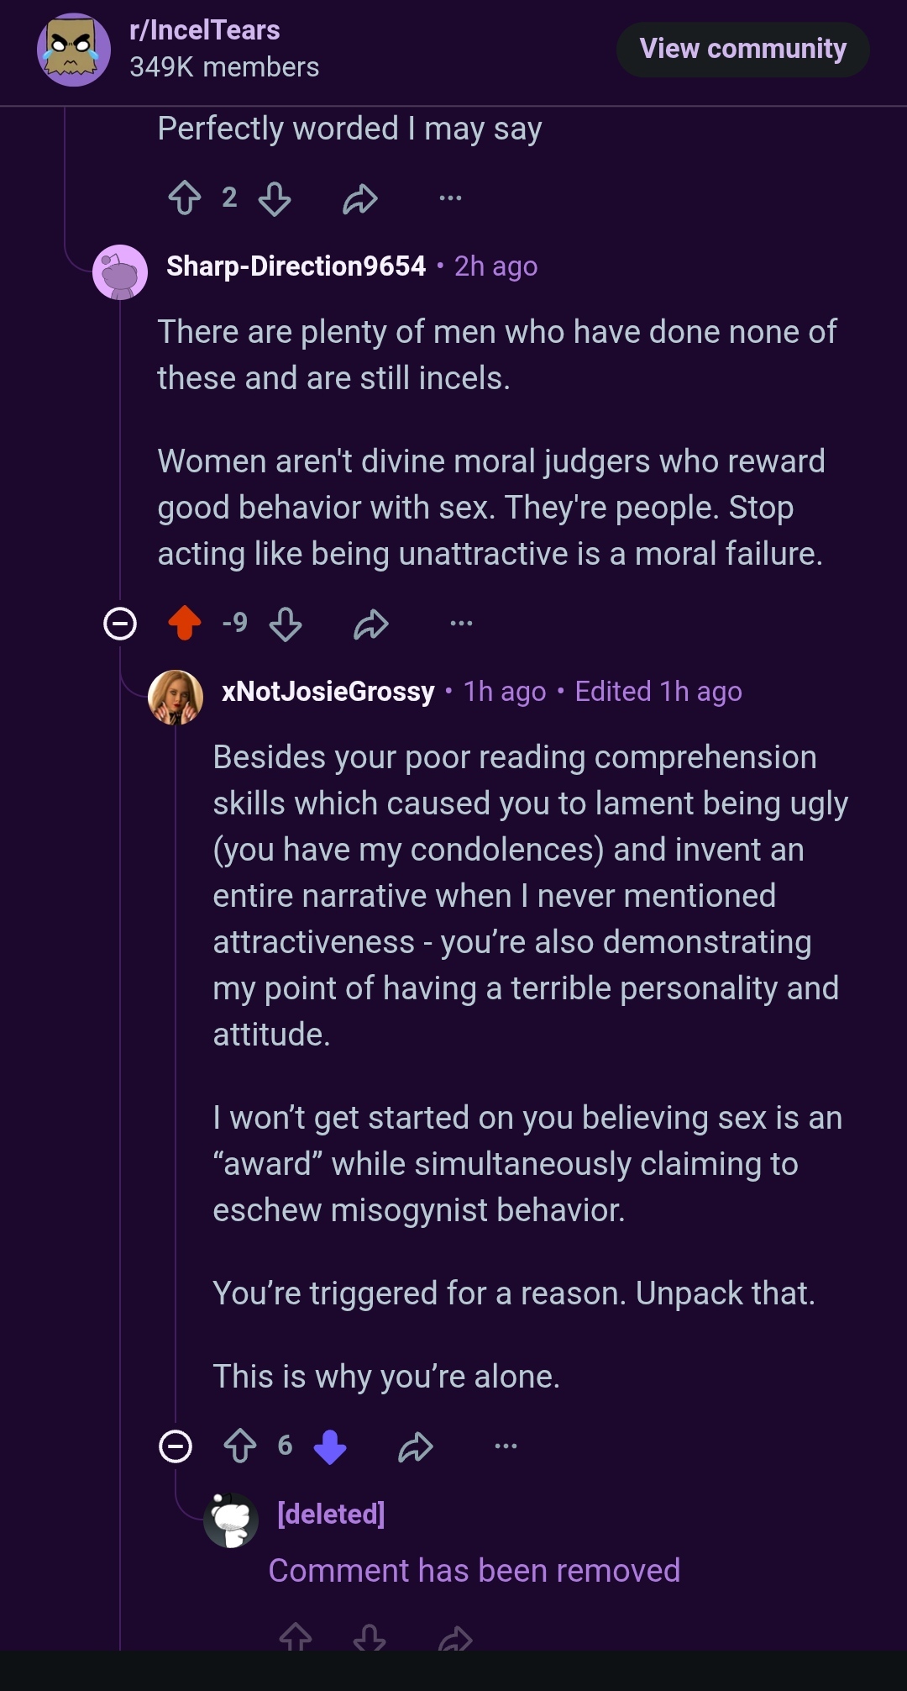The height and width of the screenshot is (1691, 907).
Task: Collapse Sharp-Direction9654's comment thread
Action: 120,624
